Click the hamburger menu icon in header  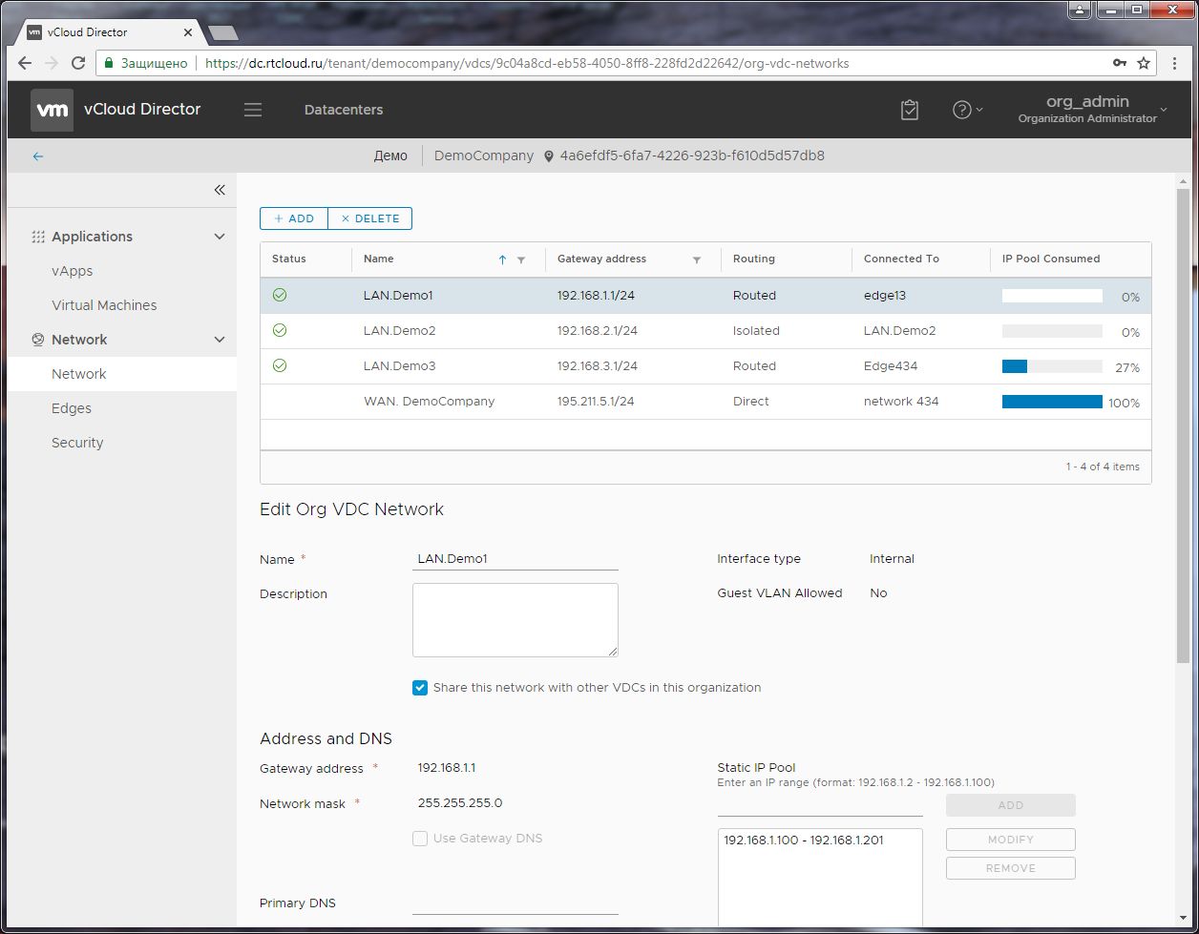coord(253,110)
